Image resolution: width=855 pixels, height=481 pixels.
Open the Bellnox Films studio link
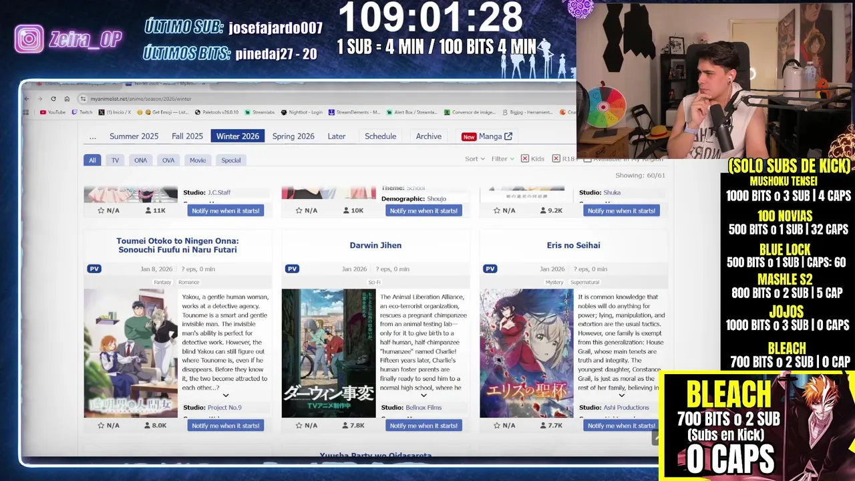423,408
